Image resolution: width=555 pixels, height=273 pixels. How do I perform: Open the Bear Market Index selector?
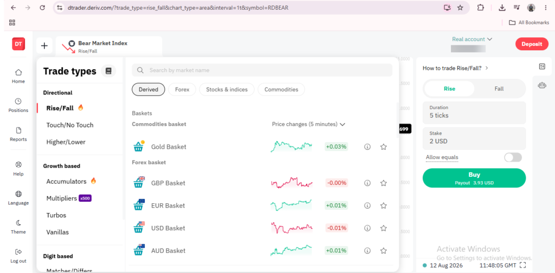point(109,46)
